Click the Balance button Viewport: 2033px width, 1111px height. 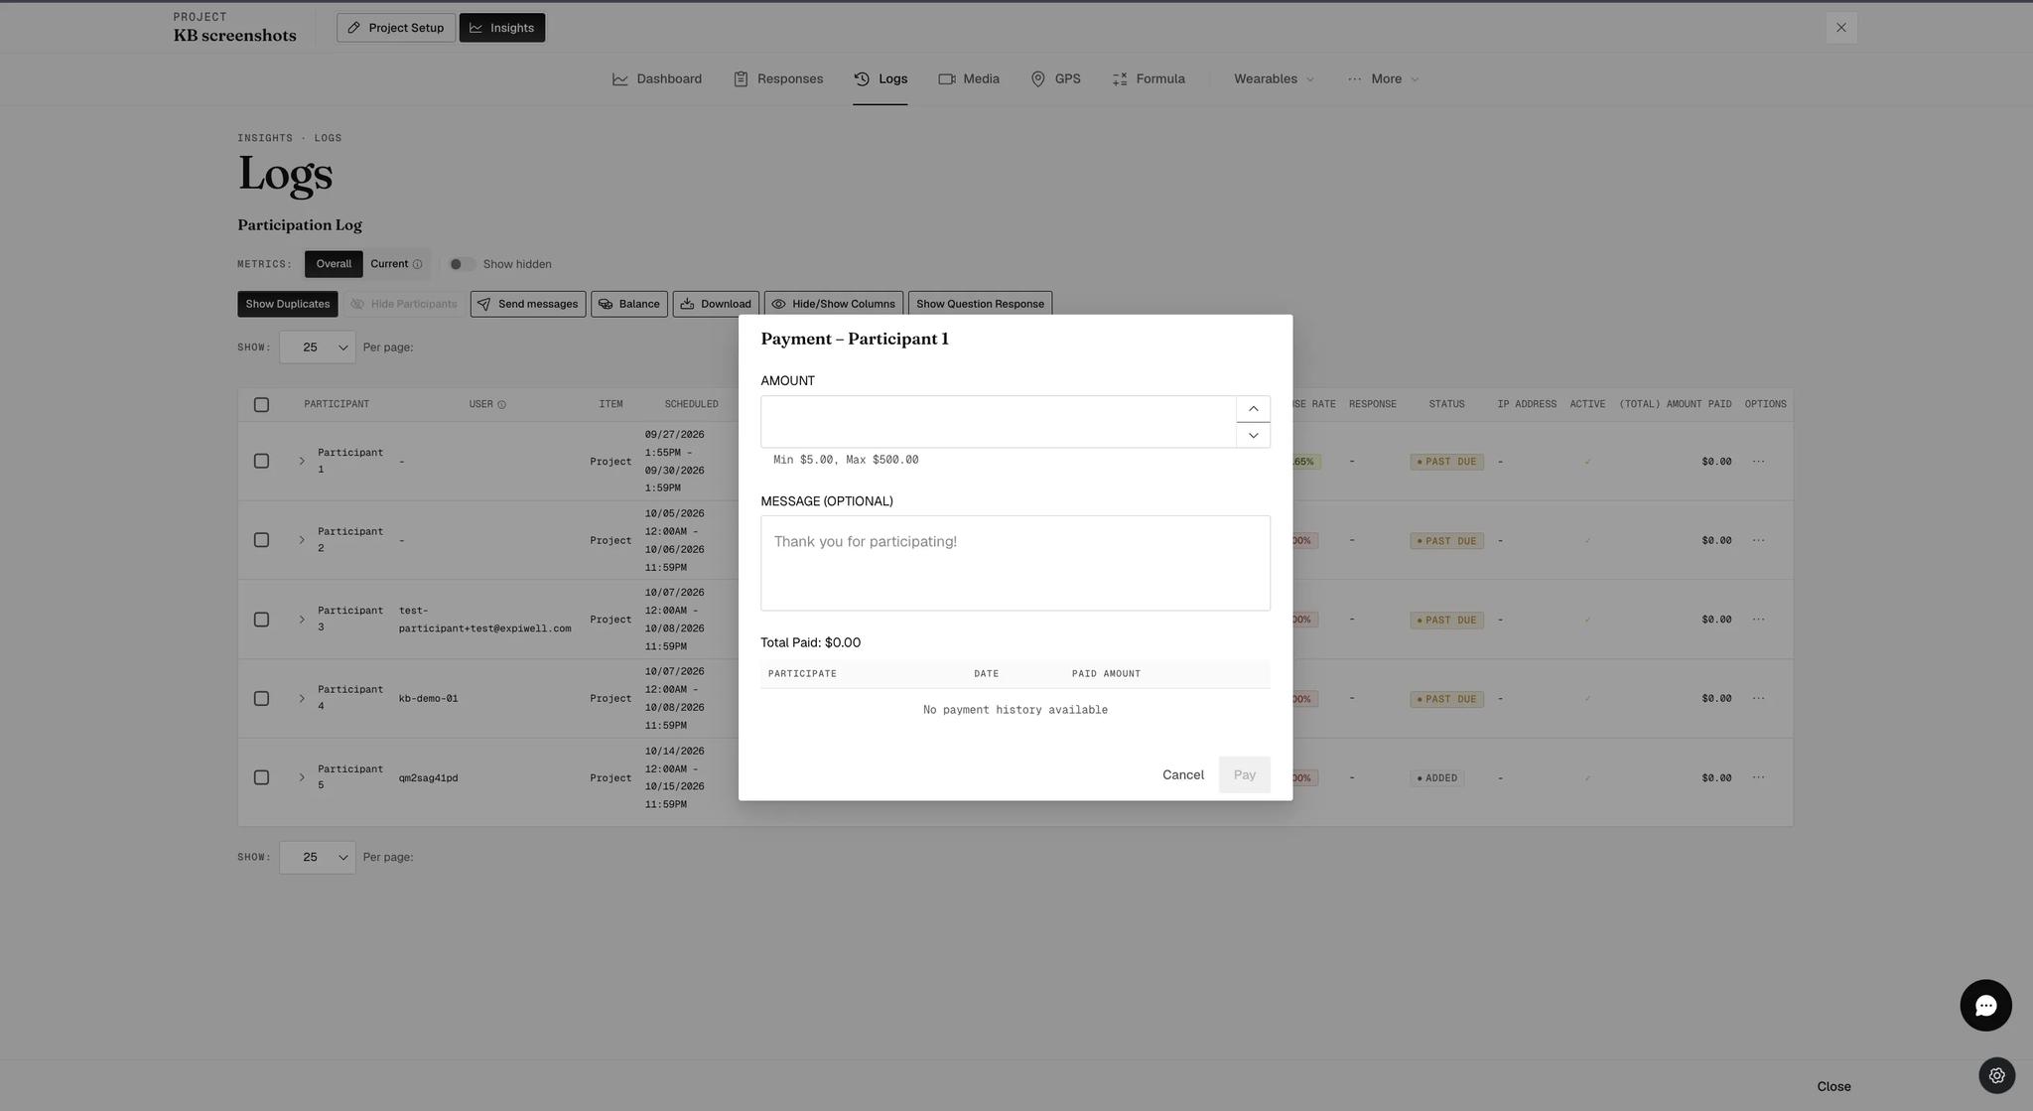[629, 305]
